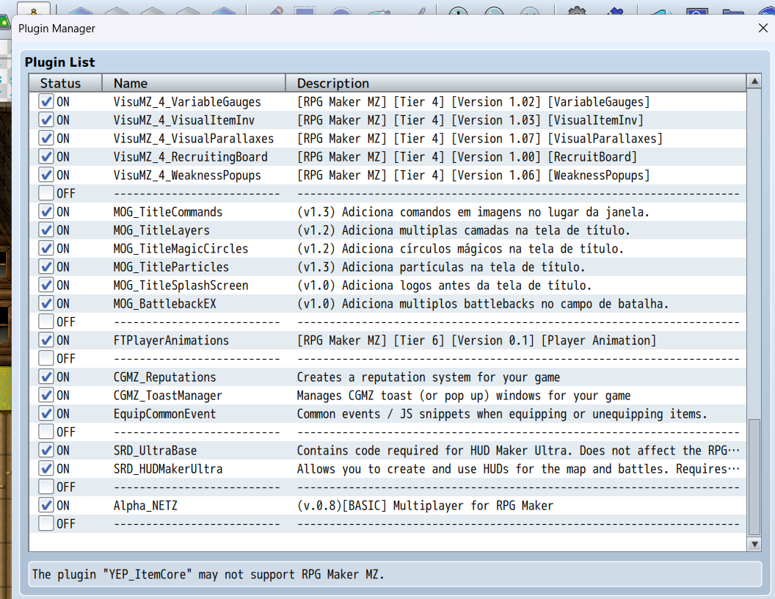Select the CGMZ_ToastManager name cell
775x599 pixels.
168,396
